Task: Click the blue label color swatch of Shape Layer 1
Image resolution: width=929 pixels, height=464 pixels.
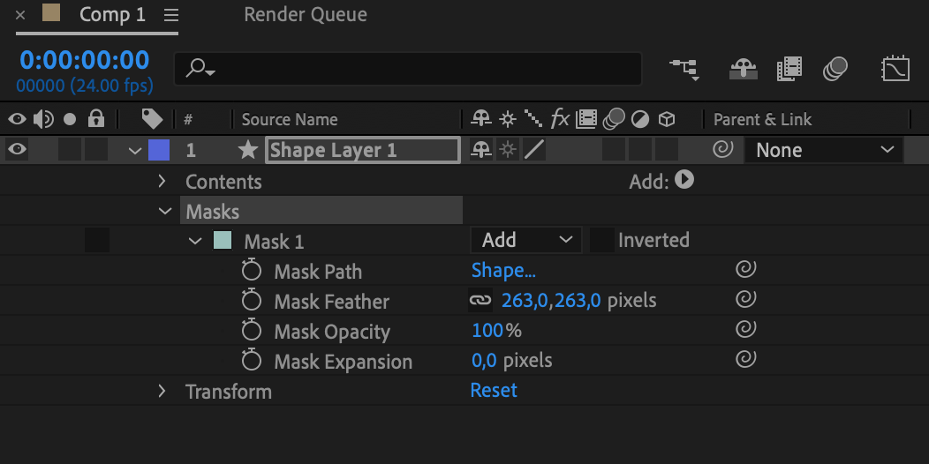Action: 159,150
